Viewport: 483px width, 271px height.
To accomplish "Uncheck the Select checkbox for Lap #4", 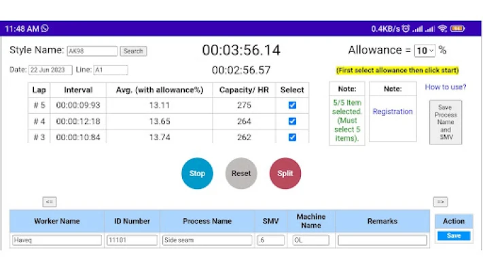I will 292,121.
